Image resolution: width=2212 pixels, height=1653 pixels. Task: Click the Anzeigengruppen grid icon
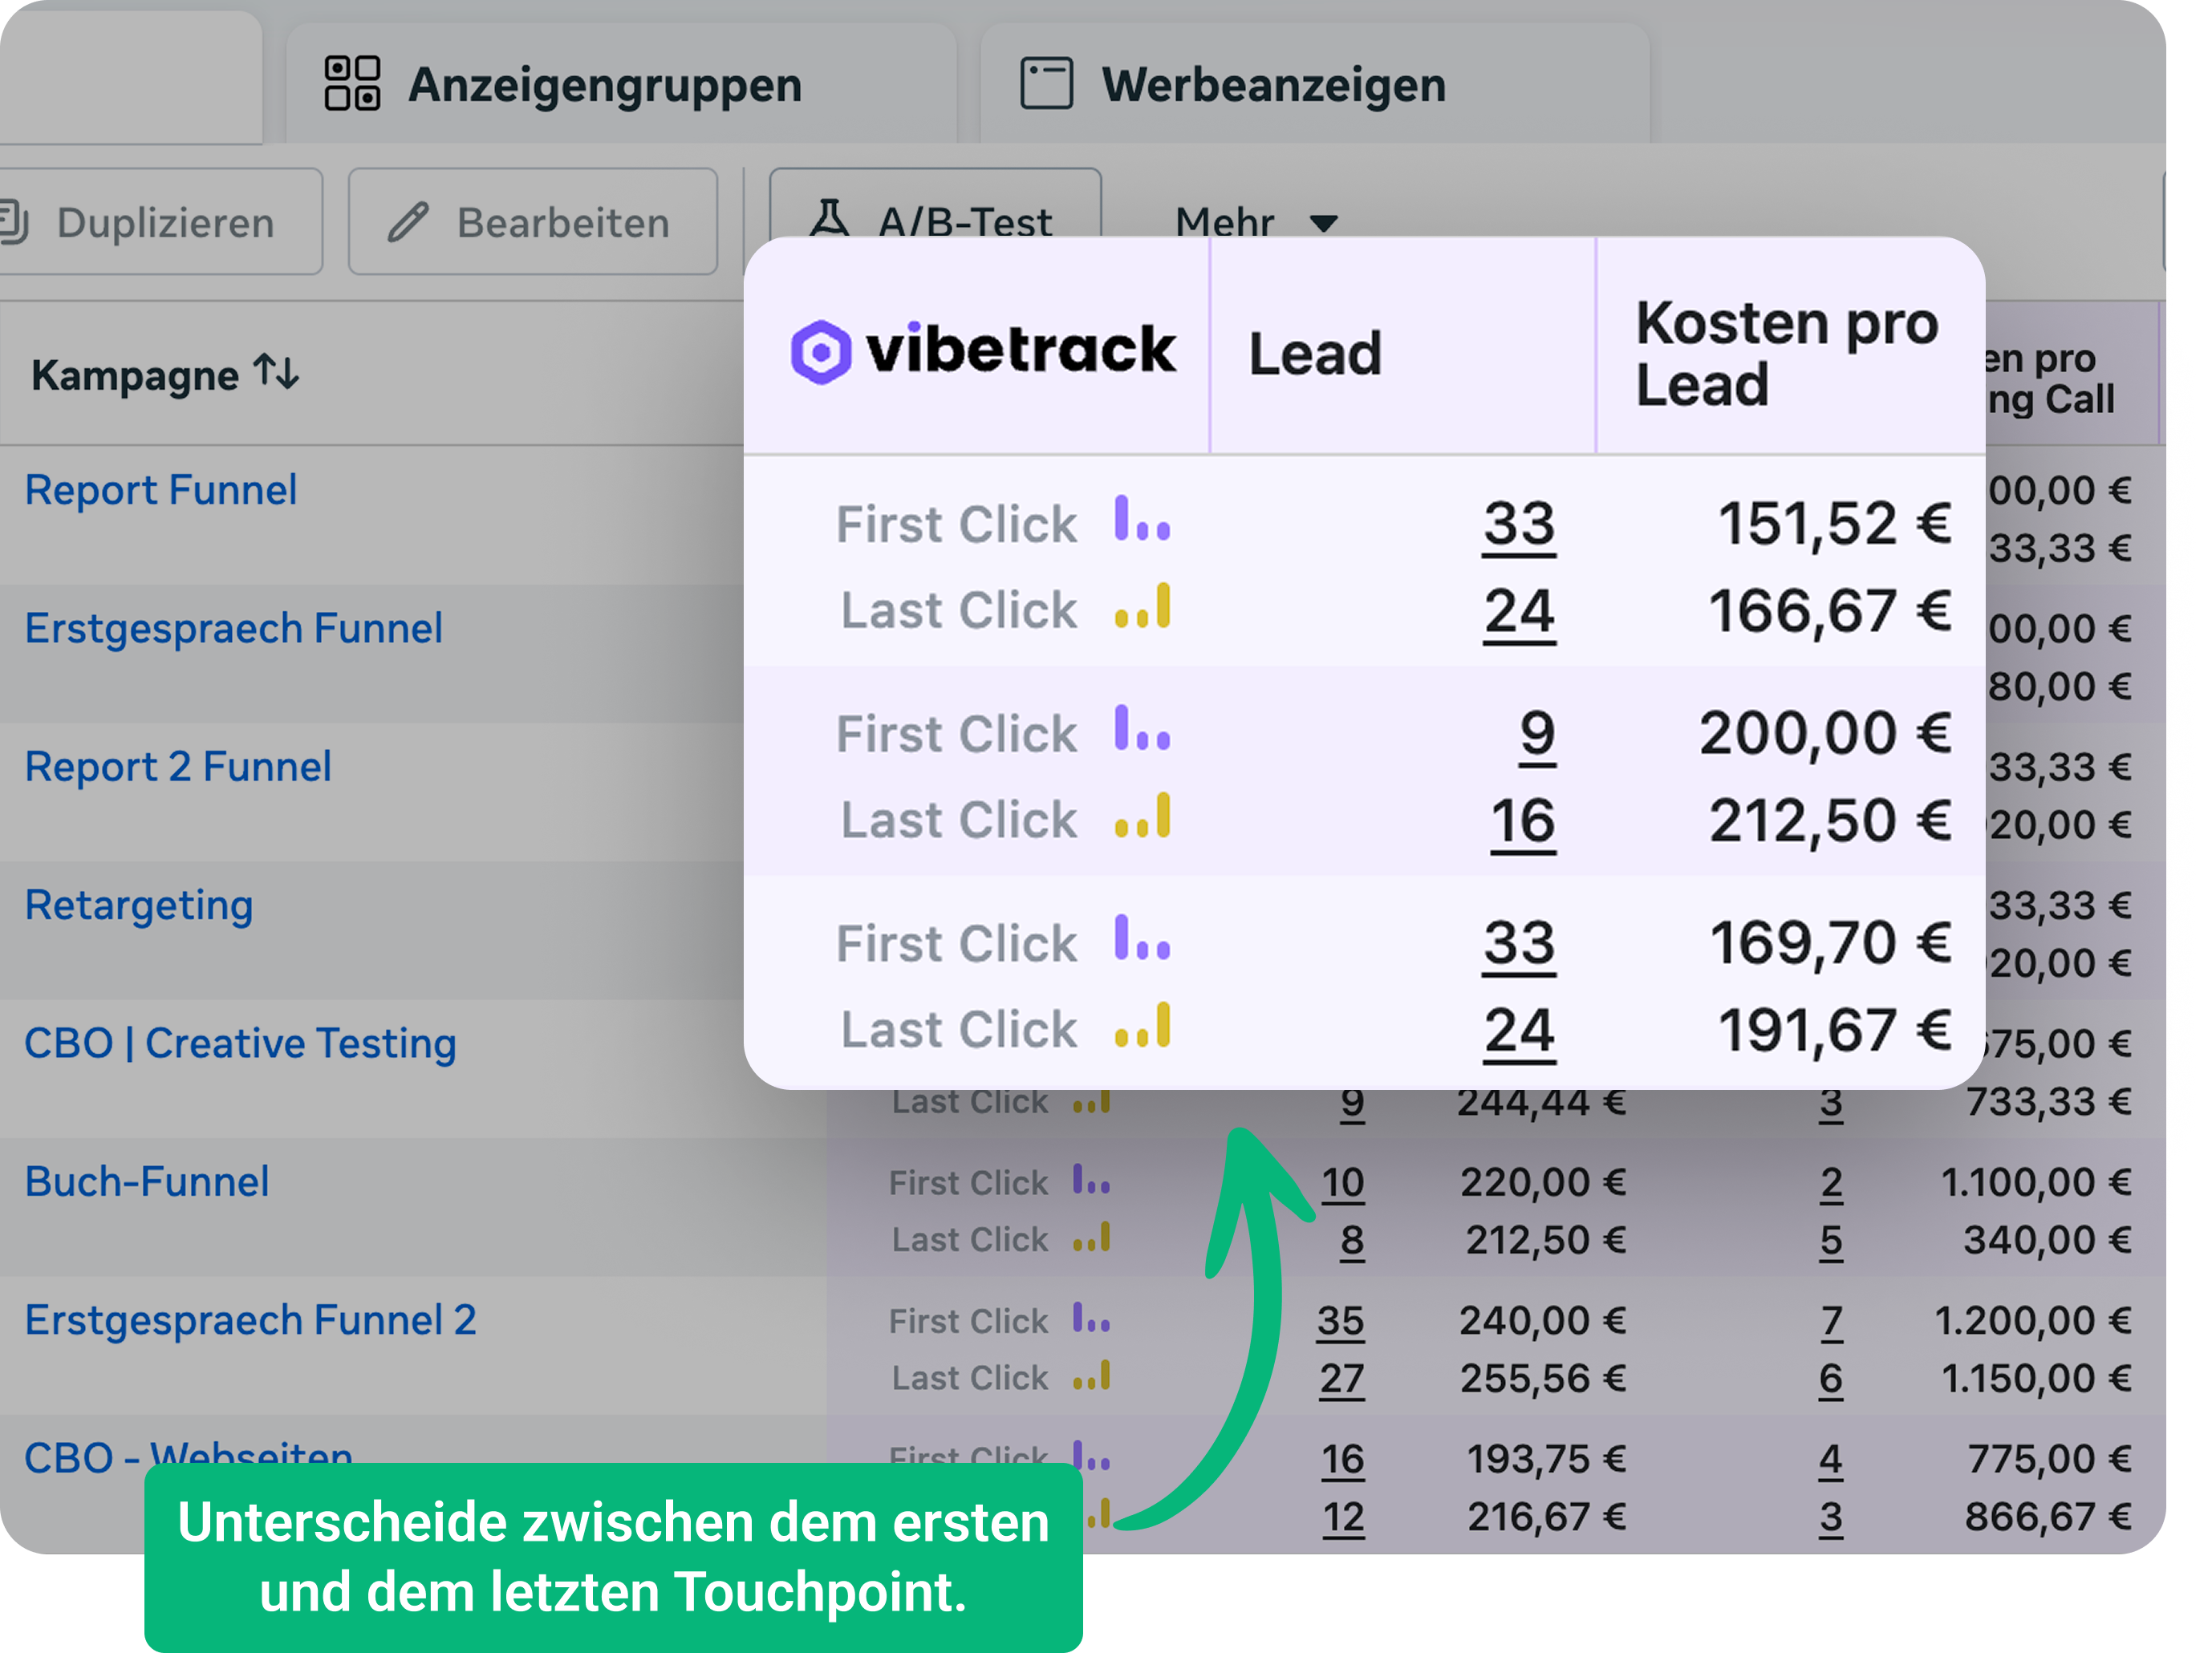coord(352,83)
